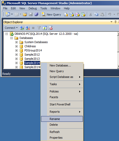The width and height of the screenshot is (119, 141).
Task: Click the Connect Object Explorer icon
Action: (22, 28)
